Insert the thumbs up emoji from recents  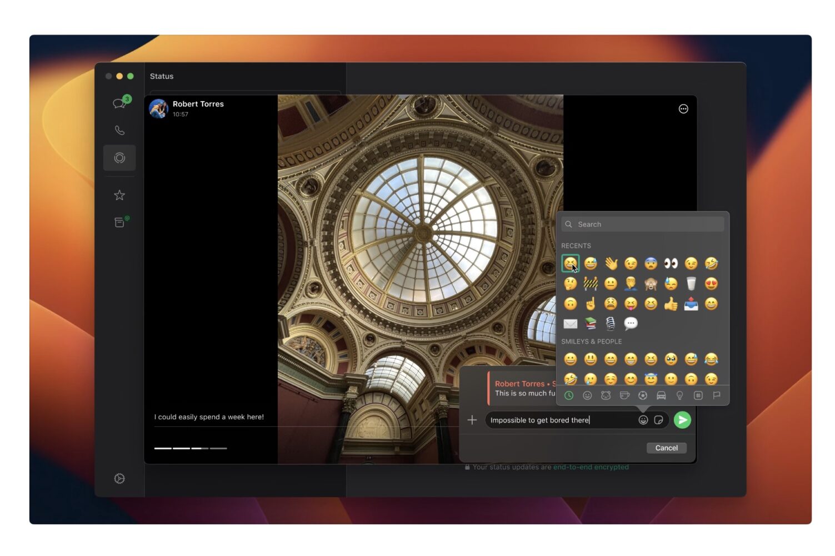pyautogui.click(x=671, y=304)
